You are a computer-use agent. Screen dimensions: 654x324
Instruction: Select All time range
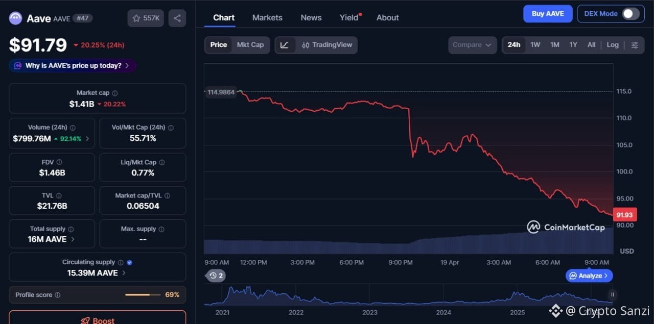pos(591,45)
